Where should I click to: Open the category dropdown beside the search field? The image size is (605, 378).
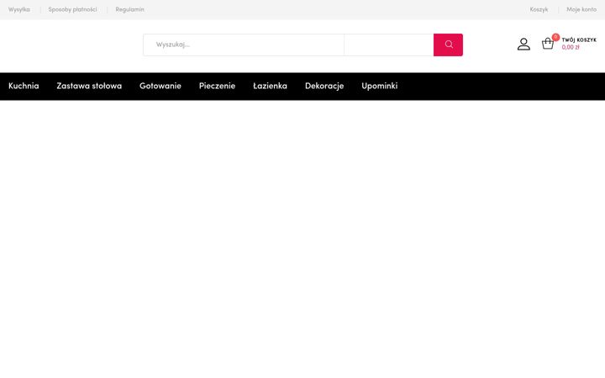389,45
